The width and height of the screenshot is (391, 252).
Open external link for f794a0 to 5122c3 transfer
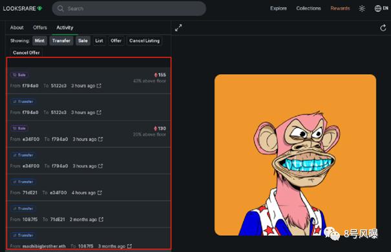click(x=99, y=112)
